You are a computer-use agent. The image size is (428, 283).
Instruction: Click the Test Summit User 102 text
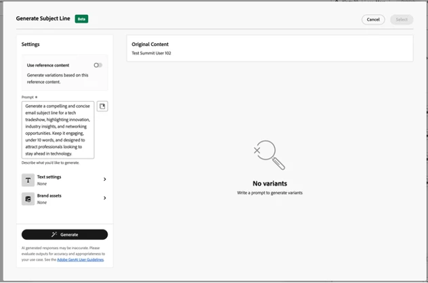(x=151, y=53)
